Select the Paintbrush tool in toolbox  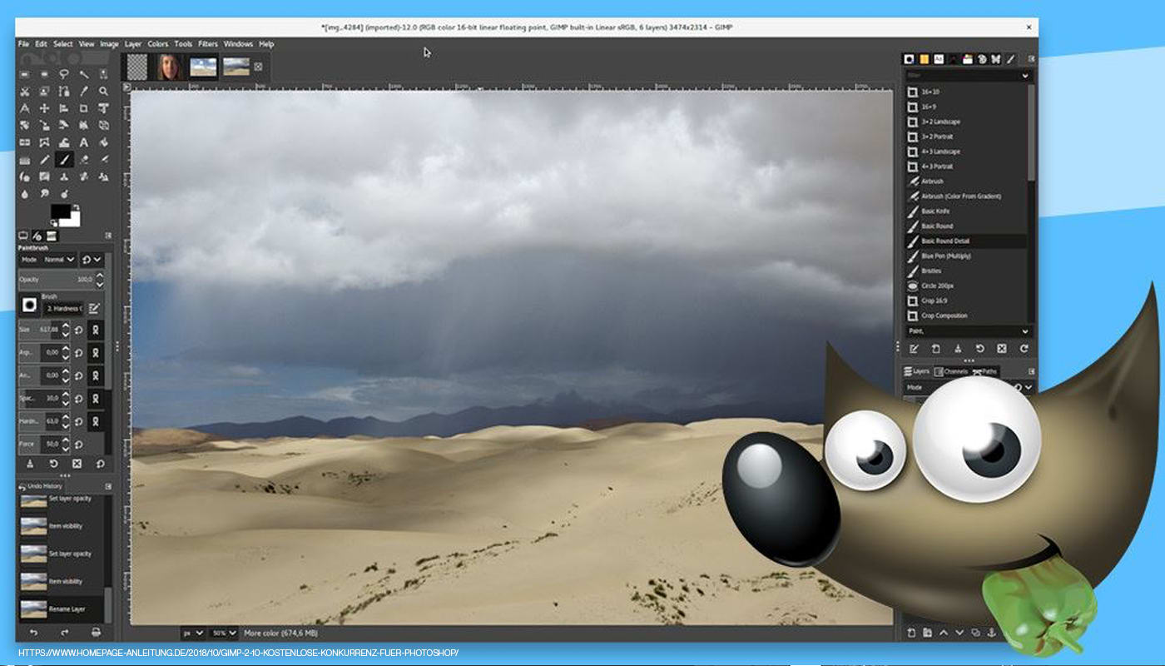pyautogui.click(x=64, y=159)
